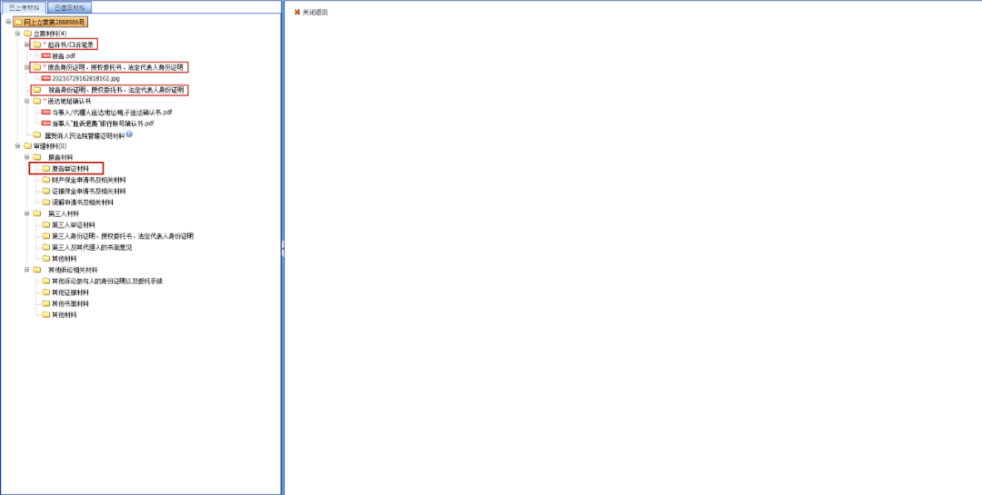Viewport: 982px width, 495px height.
Task: Click the splitter collapse handle between panels
Action: tap(283, 248)
